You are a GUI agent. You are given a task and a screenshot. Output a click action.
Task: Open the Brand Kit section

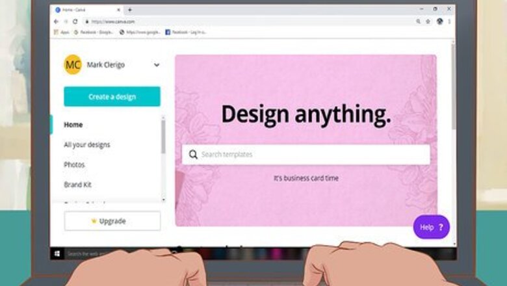click(x=77, y=185)
